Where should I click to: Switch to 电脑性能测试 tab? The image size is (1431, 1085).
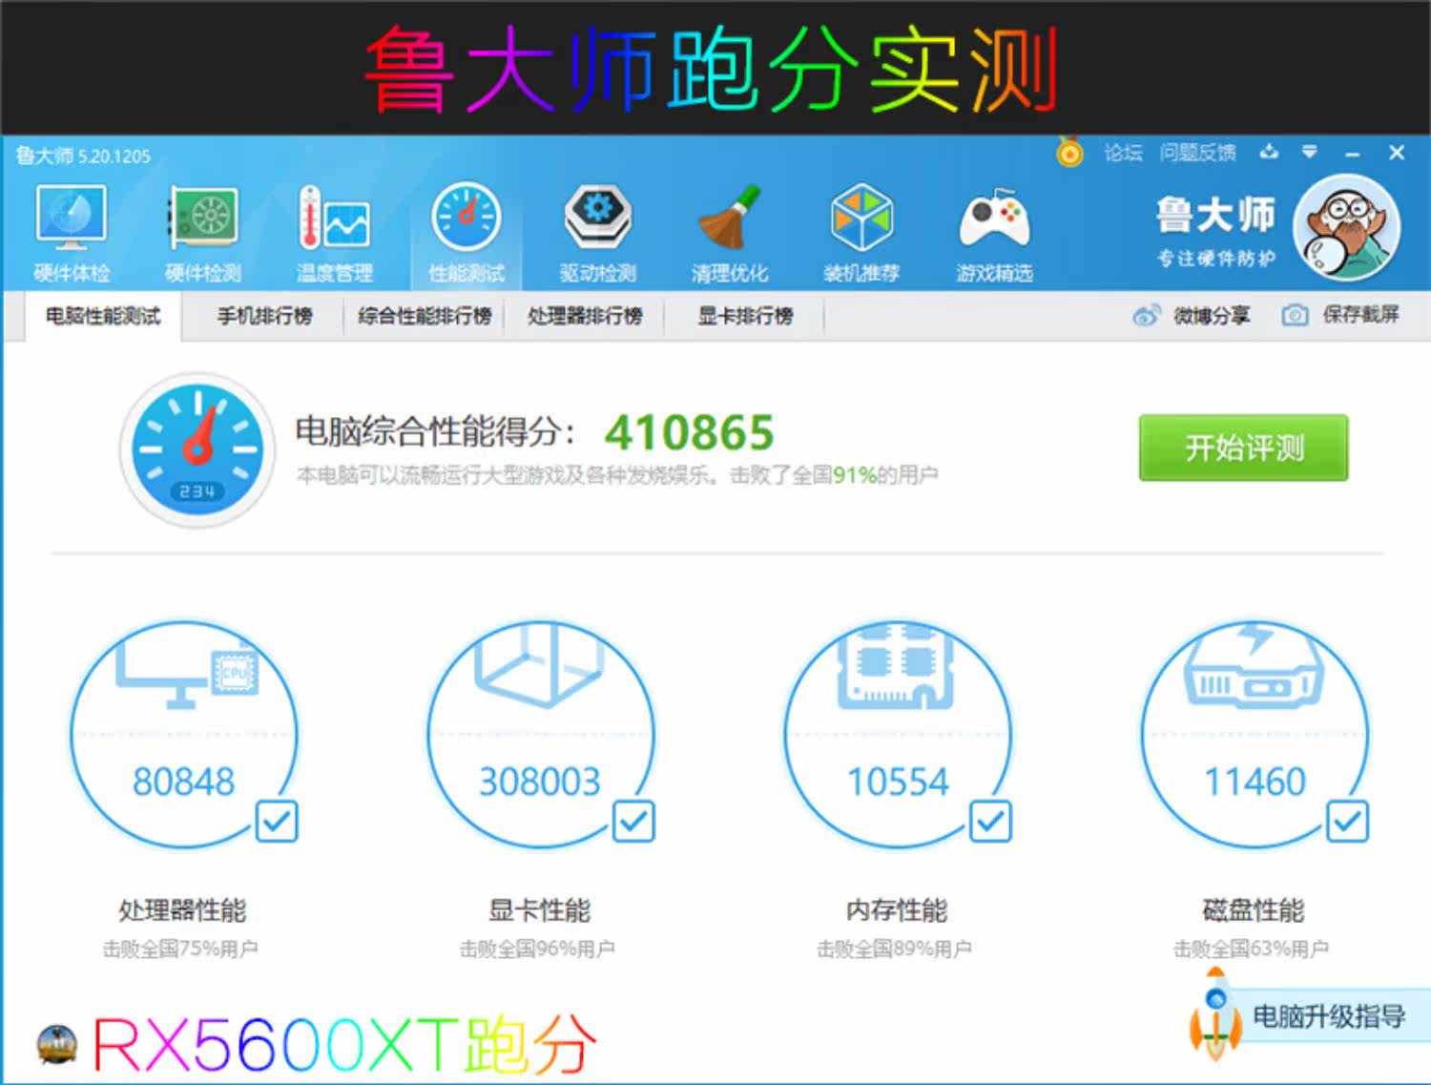(103, 316)
